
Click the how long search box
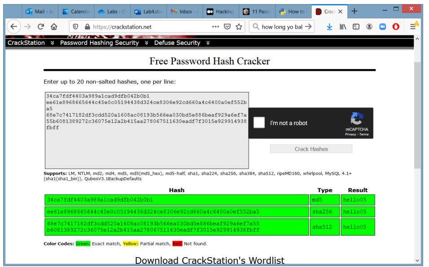282,27
